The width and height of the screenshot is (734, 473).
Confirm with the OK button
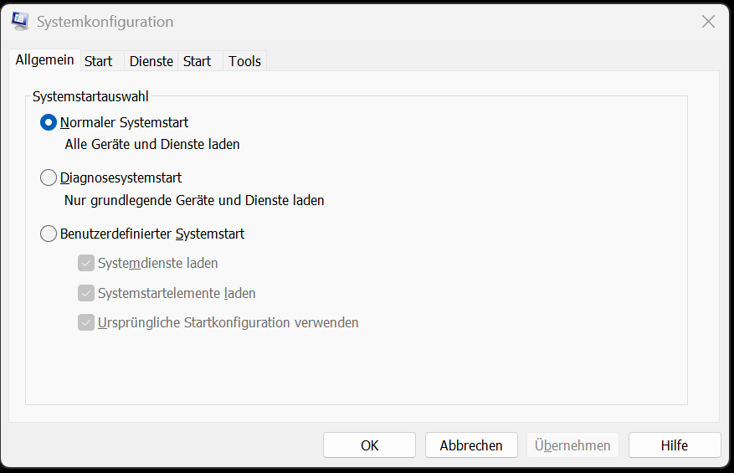pyautogui.click(x=369, y=445)
